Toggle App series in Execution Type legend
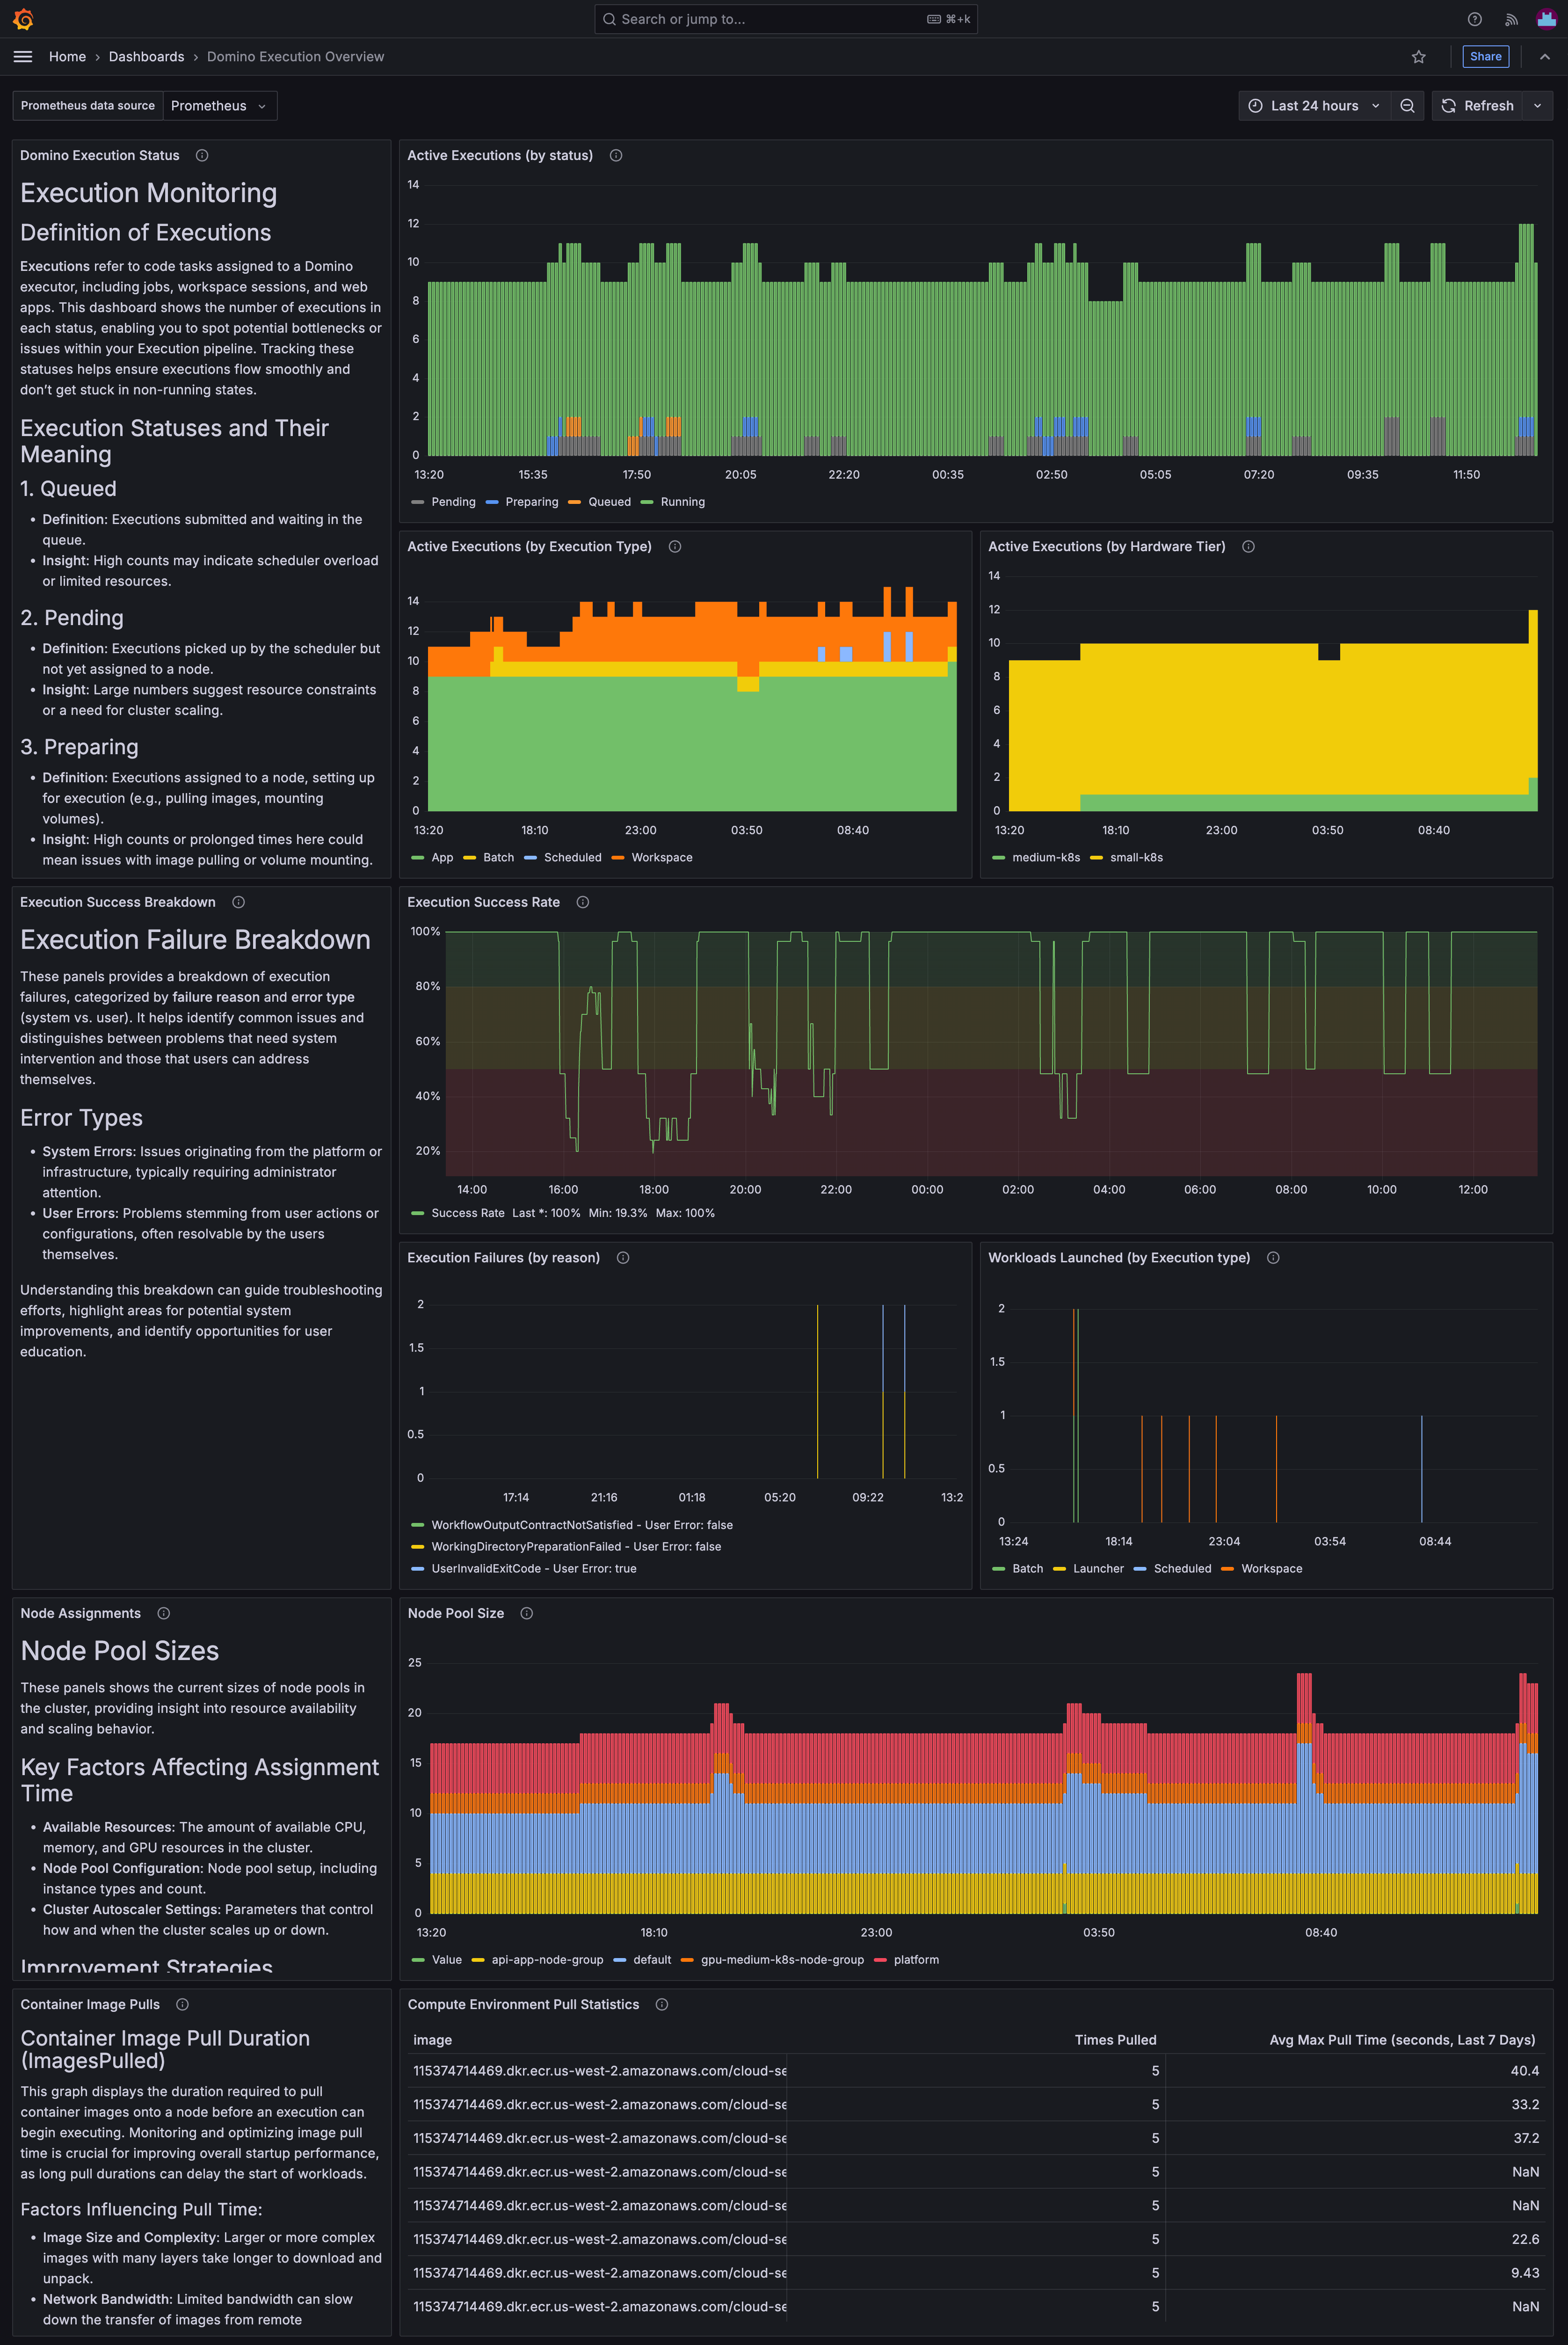This screenshot has height=2345, width=1568. (442, 858)
